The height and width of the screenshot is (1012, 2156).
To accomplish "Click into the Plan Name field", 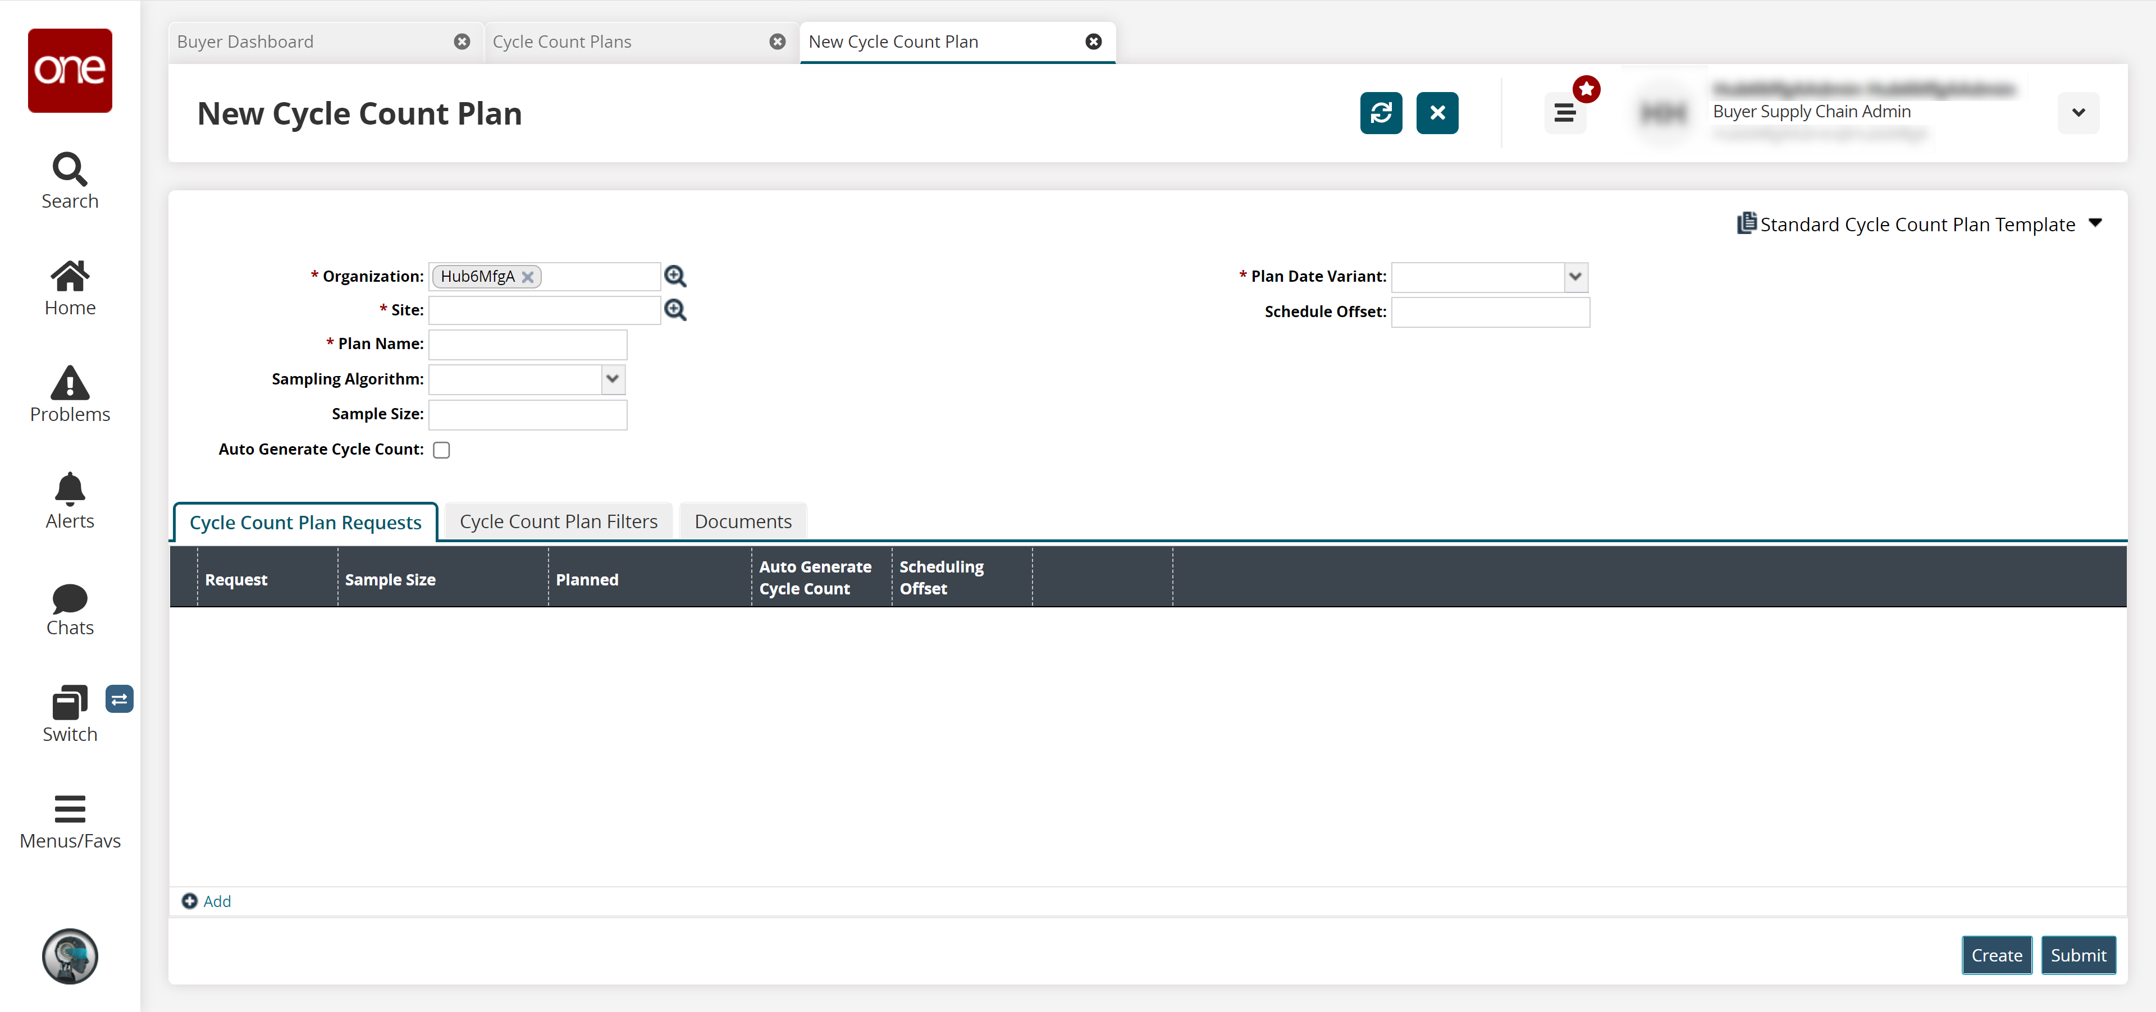I will click(527, 345).
